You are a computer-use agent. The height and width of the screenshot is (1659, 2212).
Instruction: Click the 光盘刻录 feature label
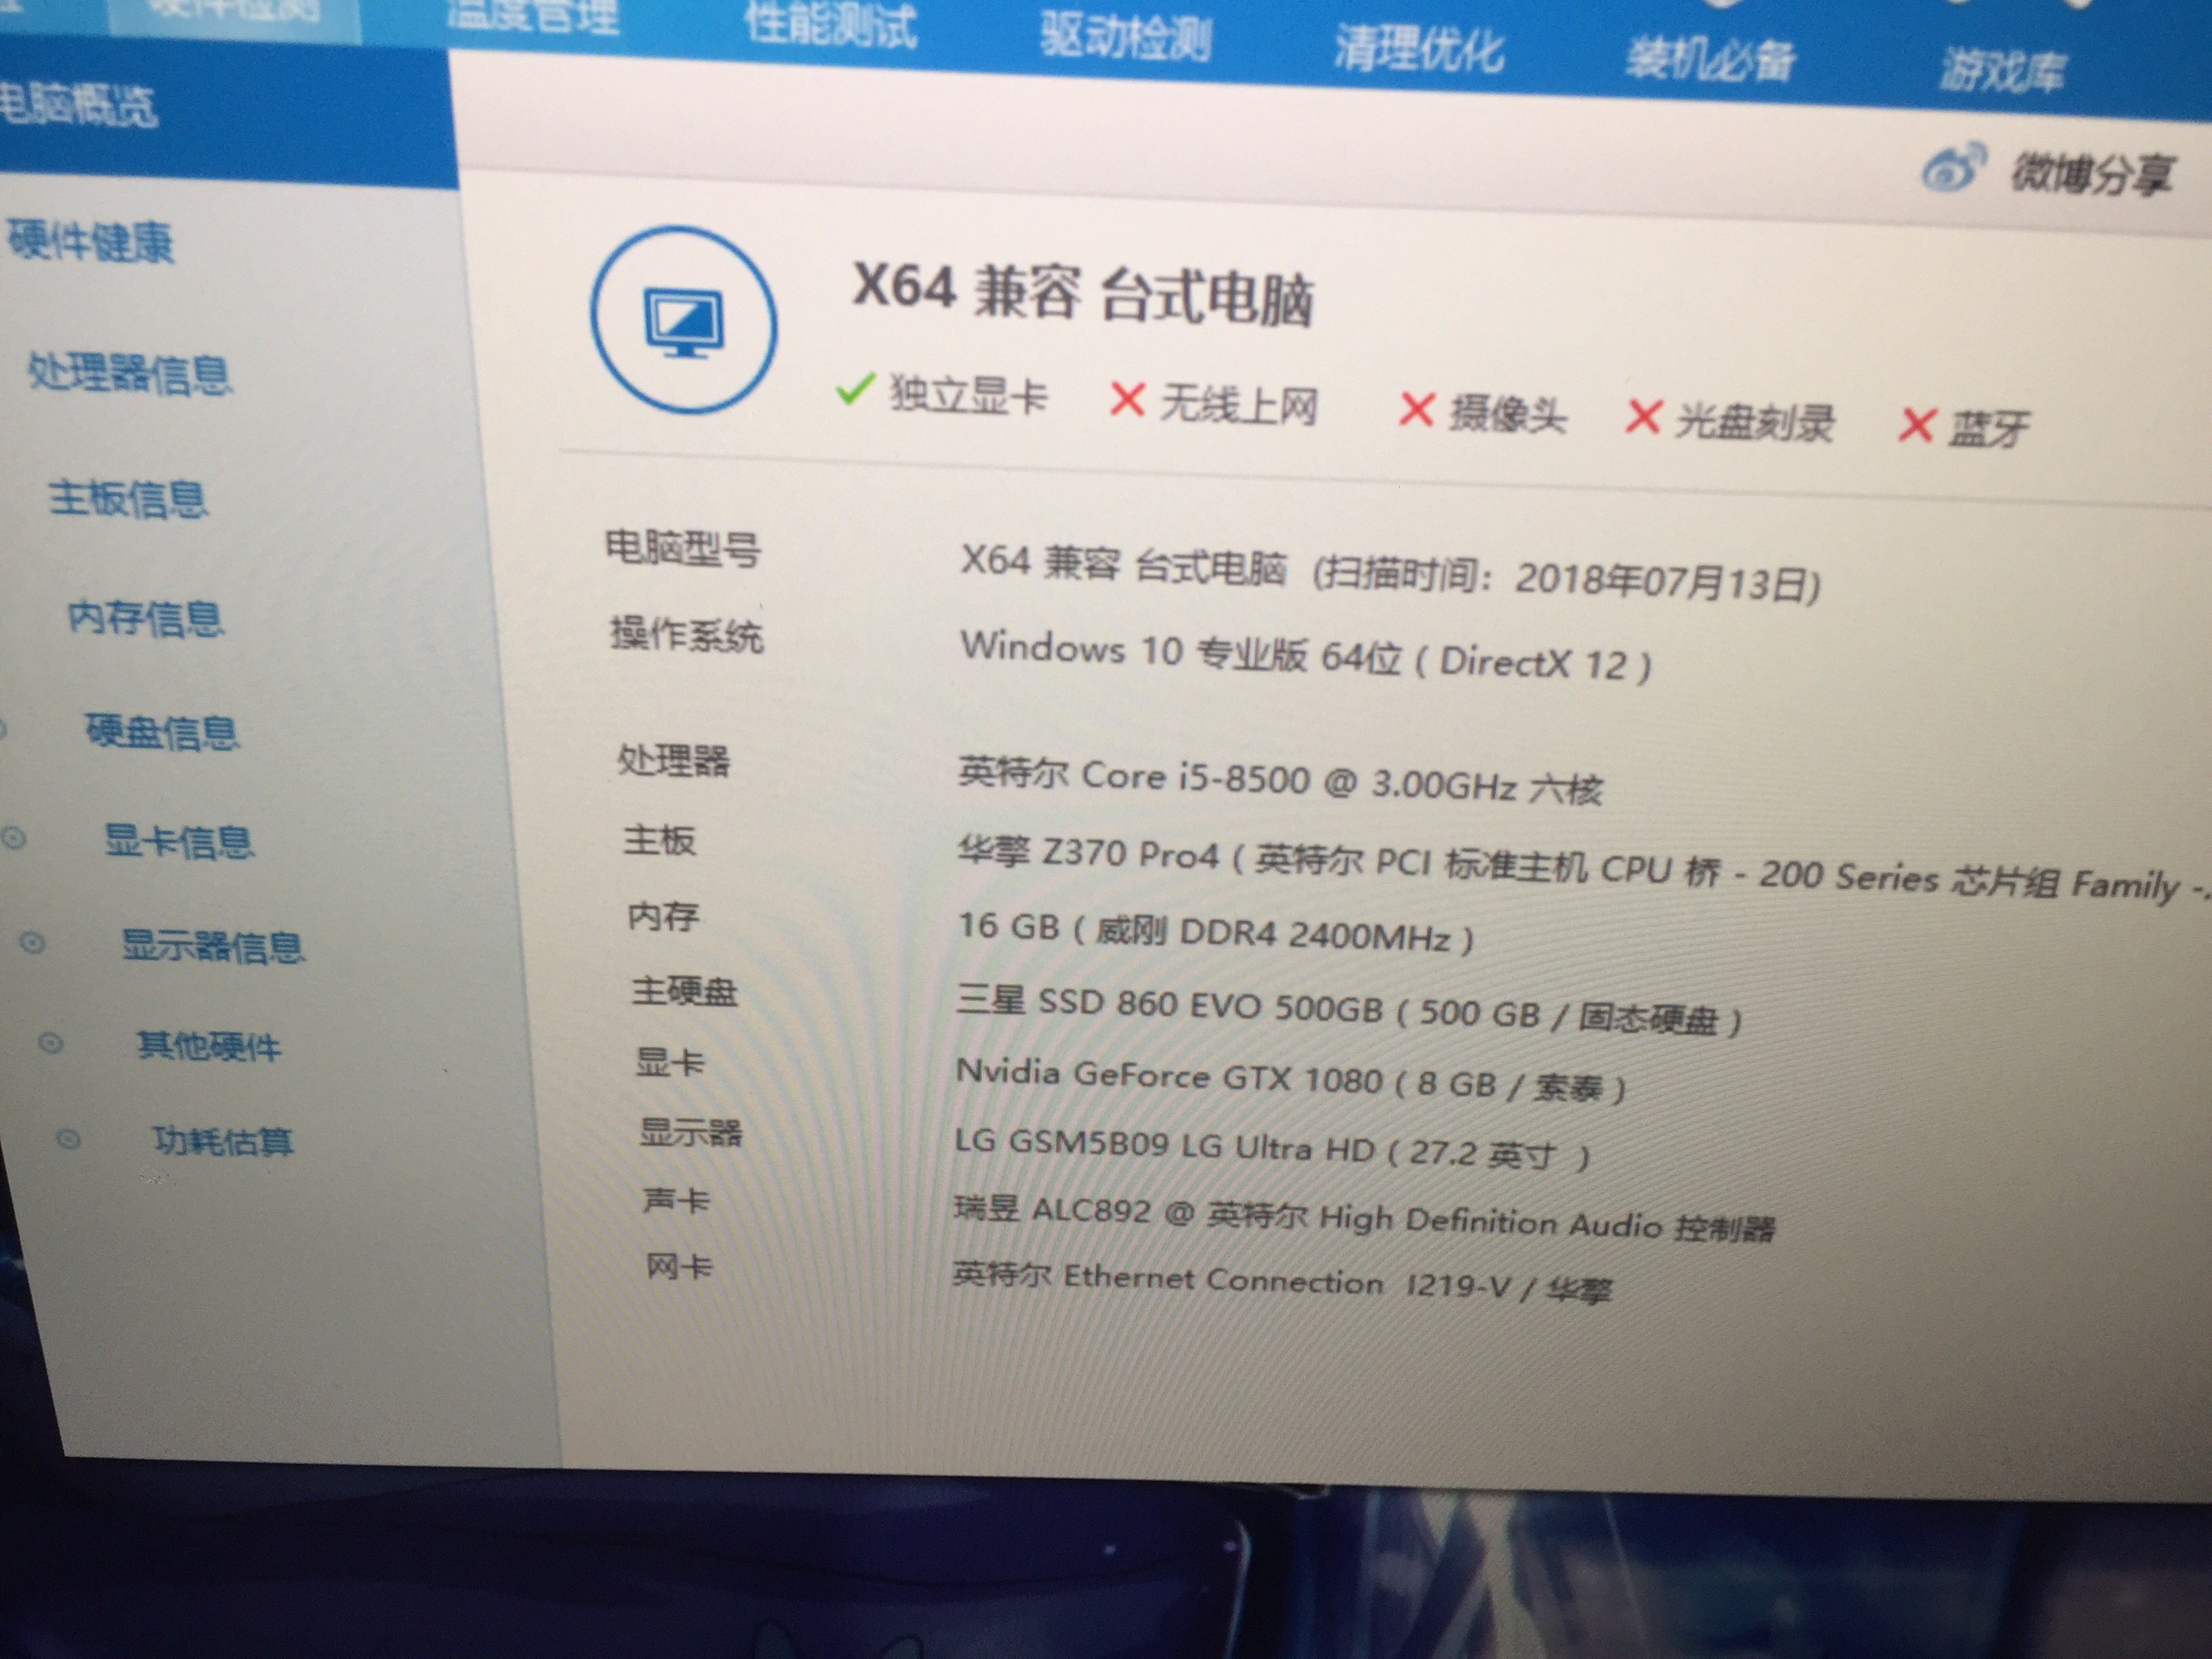point(1754,422)
